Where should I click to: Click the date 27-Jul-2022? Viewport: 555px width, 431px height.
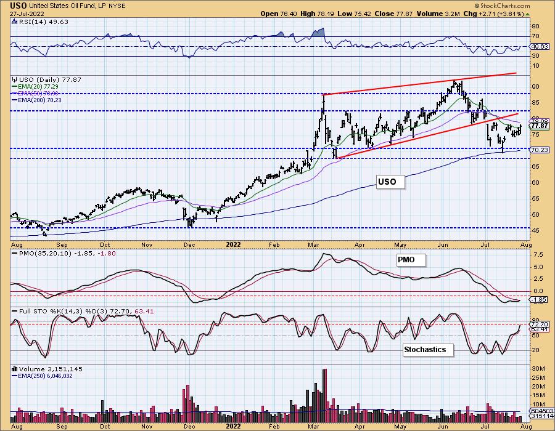tap(27, 14)
